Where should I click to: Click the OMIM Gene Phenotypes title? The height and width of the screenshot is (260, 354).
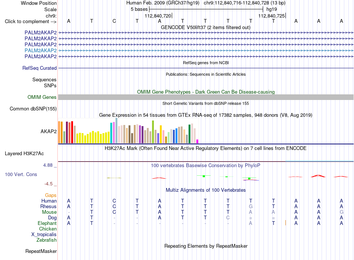206,92
